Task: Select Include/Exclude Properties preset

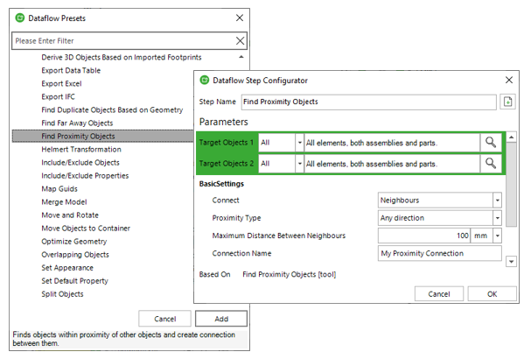Action: point(85,176)
